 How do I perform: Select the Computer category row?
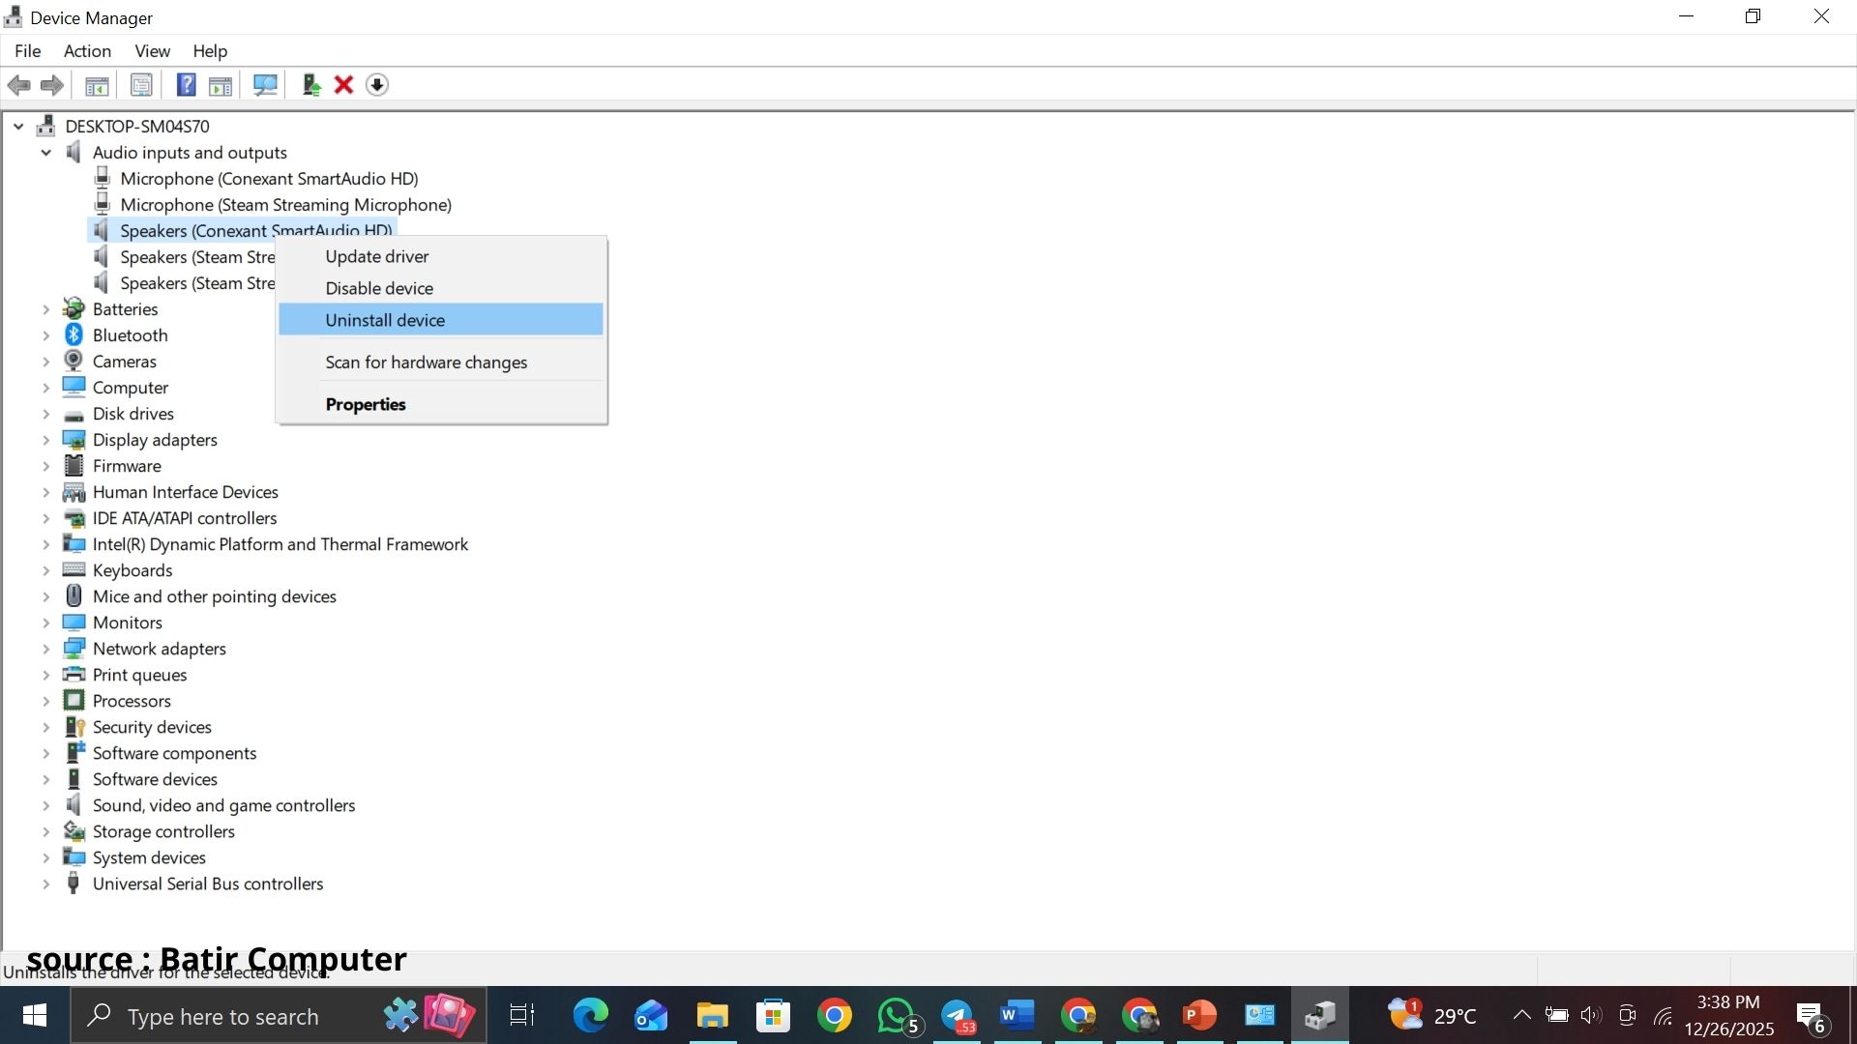pyautogui.click(x=130, y=387)
